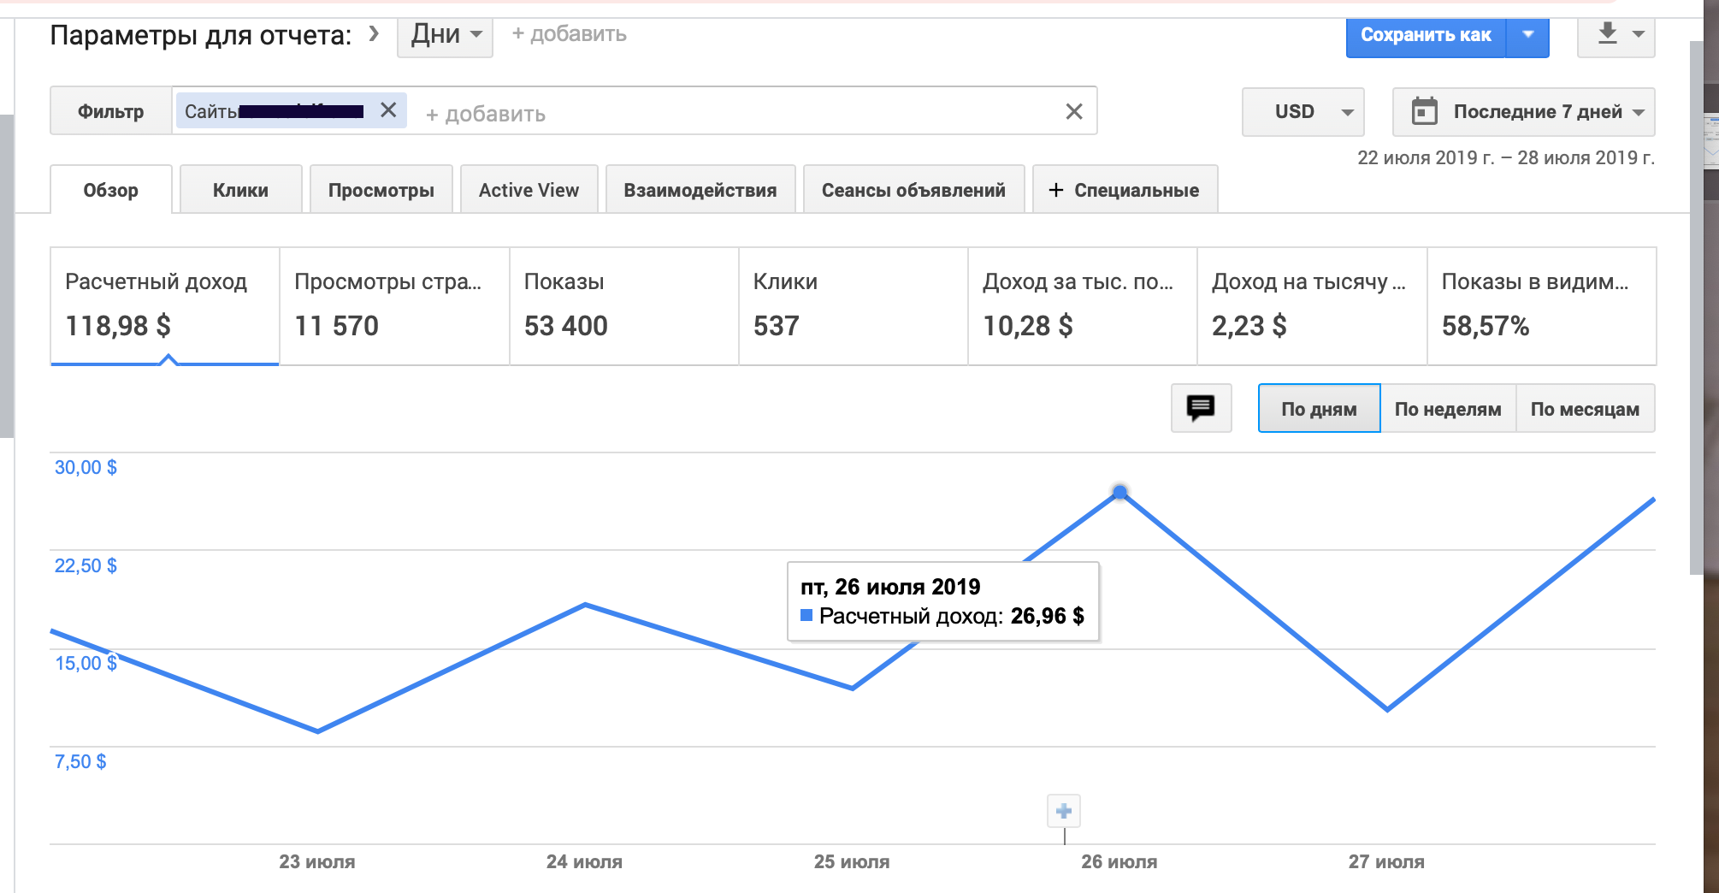
Task: Select По месяцам chart grouping
Action: [x=1585, y=409]
